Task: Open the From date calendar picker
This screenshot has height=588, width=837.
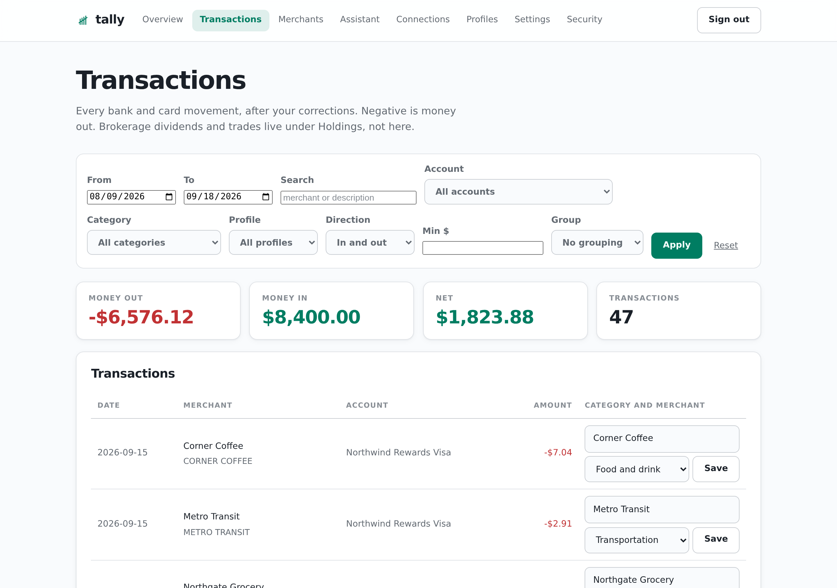Action: (169, 197)
